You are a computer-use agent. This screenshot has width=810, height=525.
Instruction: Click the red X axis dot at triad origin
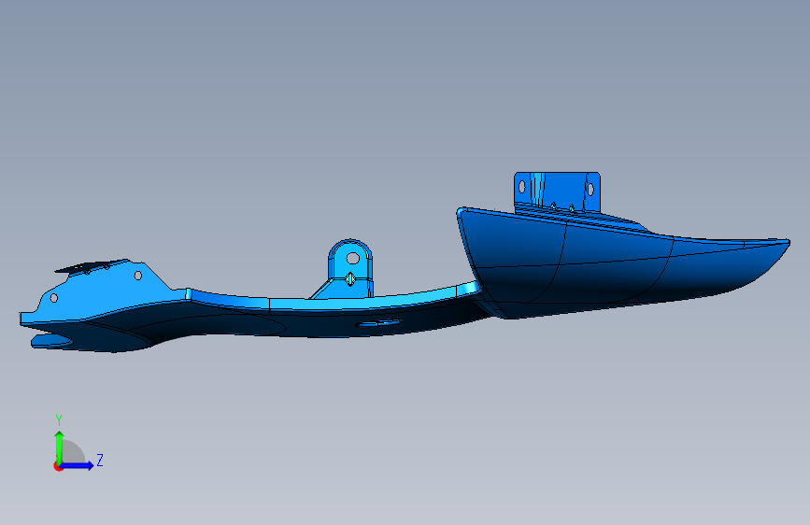click(58, 466)
